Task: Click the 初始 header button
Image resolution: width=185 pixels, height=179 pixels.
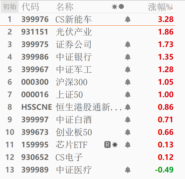Action: coord(10,7)
